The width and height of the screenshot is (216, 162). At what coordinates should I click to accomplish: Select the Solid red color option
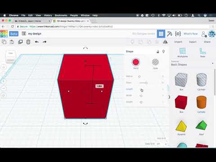coord(136,62)
